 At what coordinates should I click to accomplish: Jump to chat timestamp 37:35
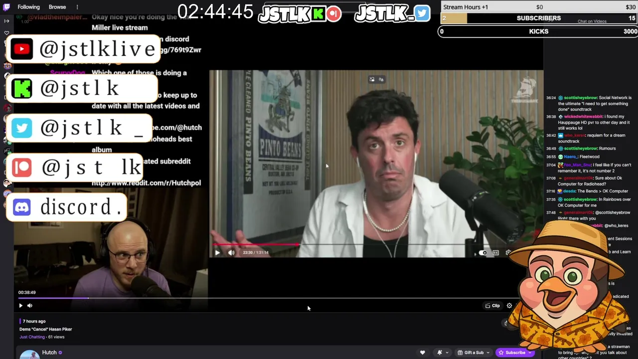click(551, 199)
